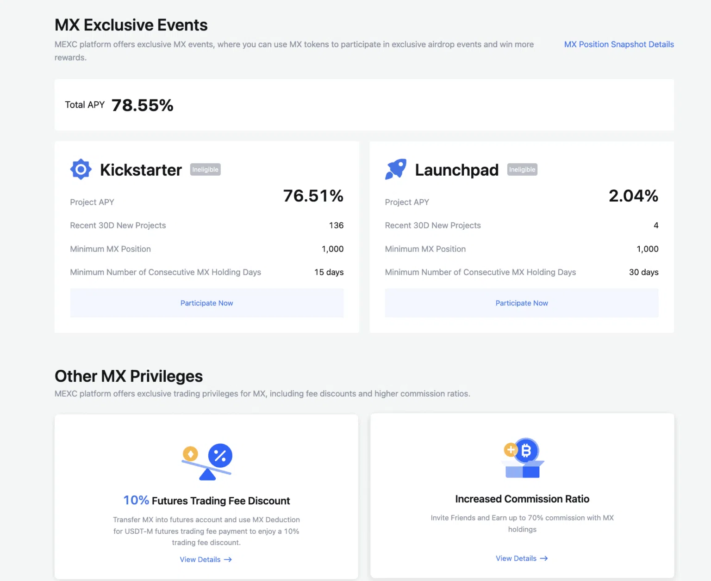Image resolution: width=711 pixels, height=581 pixels.
Task: Click Kickstarter's Minimum Number of Consecutive MX Holding Days label
Action: (x=166, y=272)
